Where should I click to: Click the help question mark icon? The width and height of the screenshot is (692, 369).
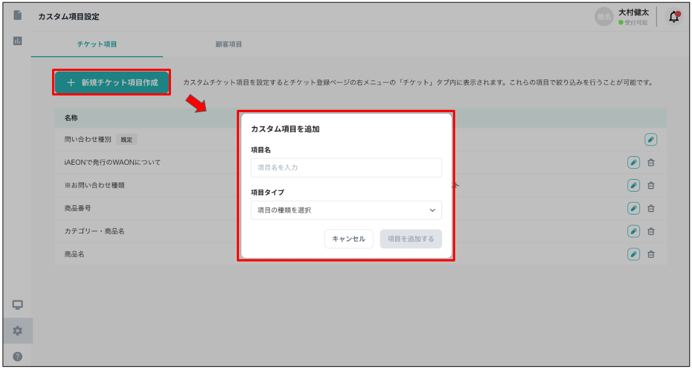[x=18, y=356]
